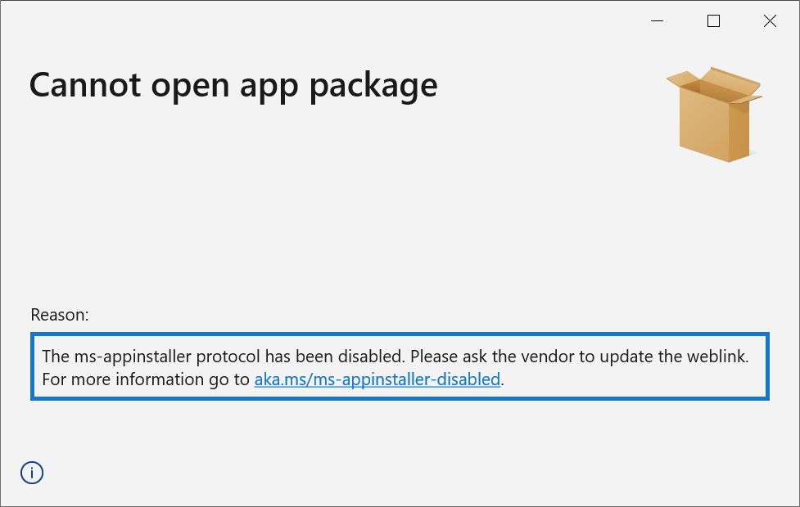Click the word "weblink" in the message
800x507 pixels.
715,357
